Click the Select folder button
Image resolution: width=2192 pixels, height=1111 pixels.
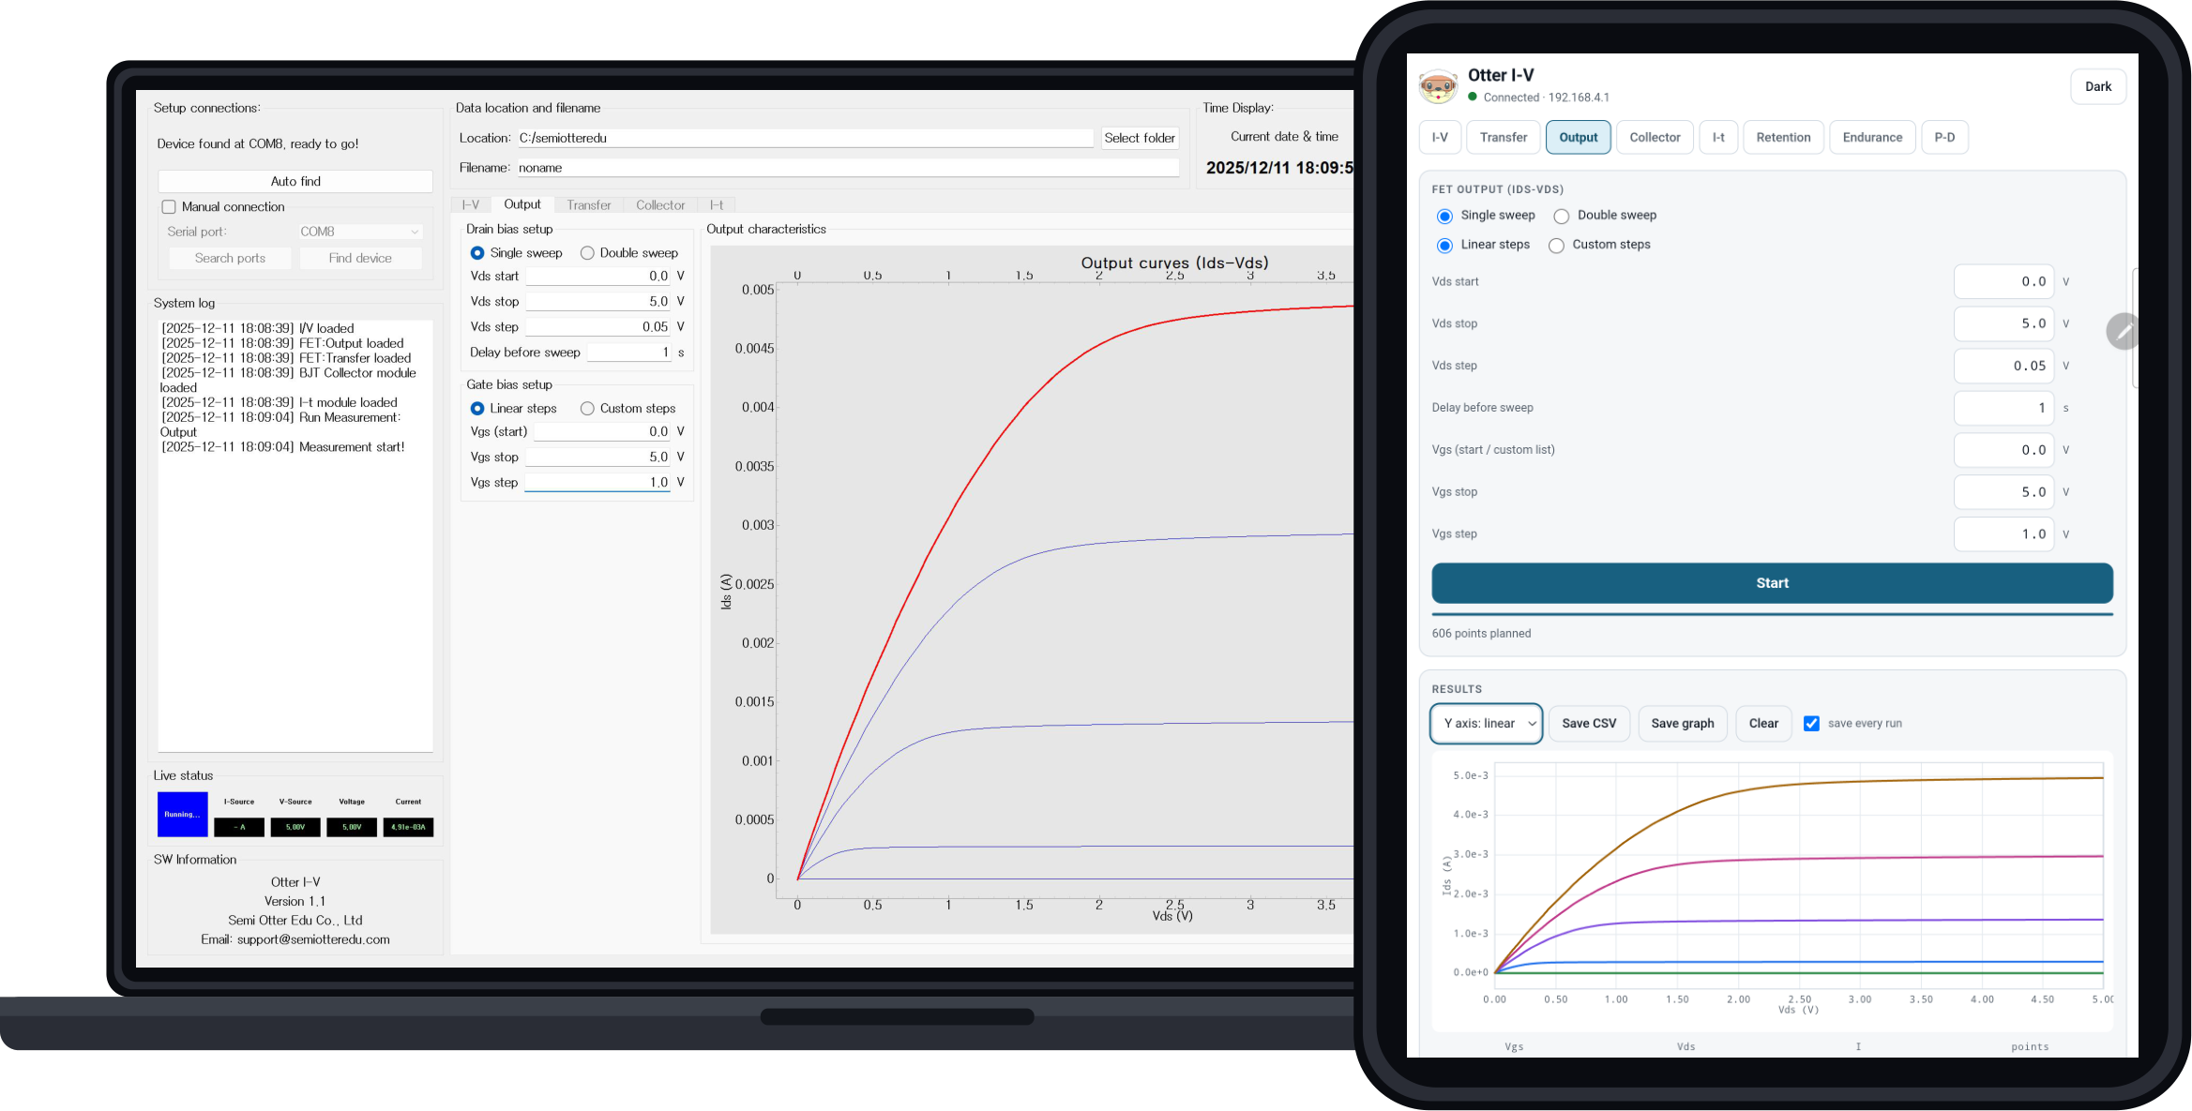1140,139
